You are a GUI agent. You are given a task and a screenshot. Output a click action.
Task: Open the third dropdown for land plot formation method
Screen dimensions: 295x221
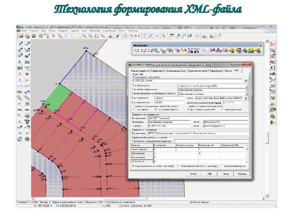(x=213, y=94)
